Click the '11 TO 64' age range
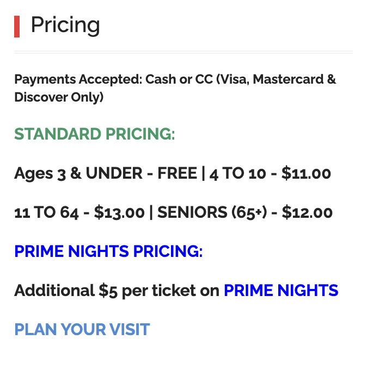This screenshot has height=365, width=367. (46, 212)
